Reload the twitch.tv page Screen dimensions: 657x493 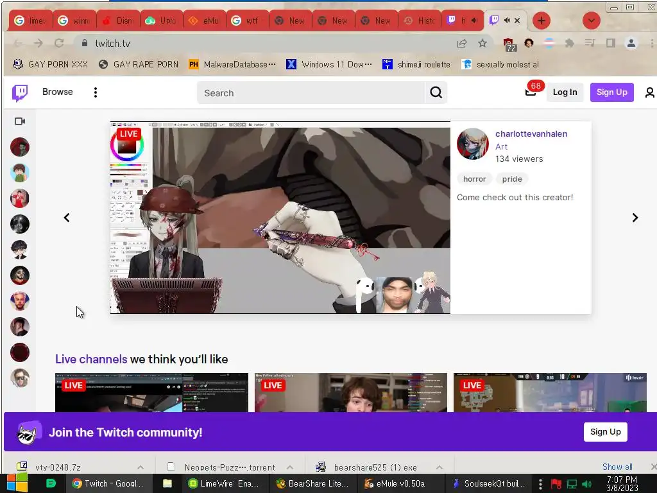pyautogui.click(x=59, y=43)
